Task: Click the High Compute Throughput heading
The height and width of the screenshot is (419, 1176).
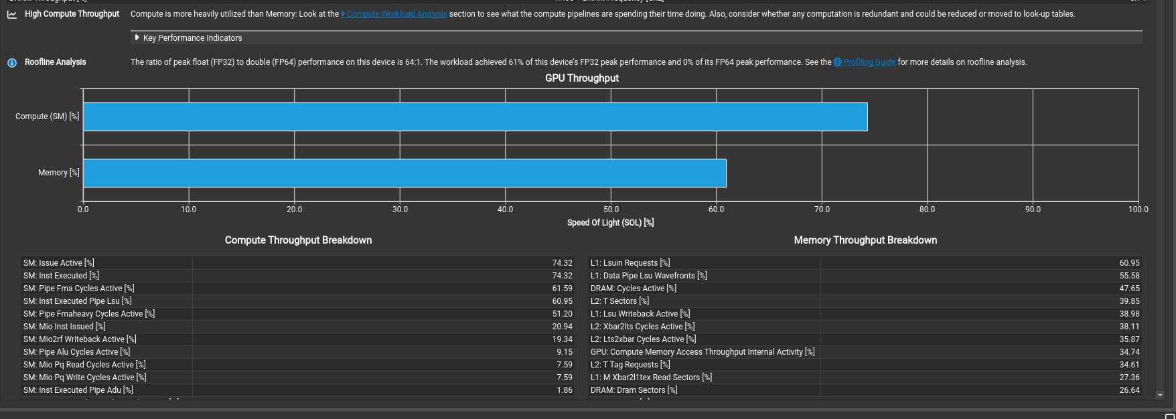Action: point(72,14)
